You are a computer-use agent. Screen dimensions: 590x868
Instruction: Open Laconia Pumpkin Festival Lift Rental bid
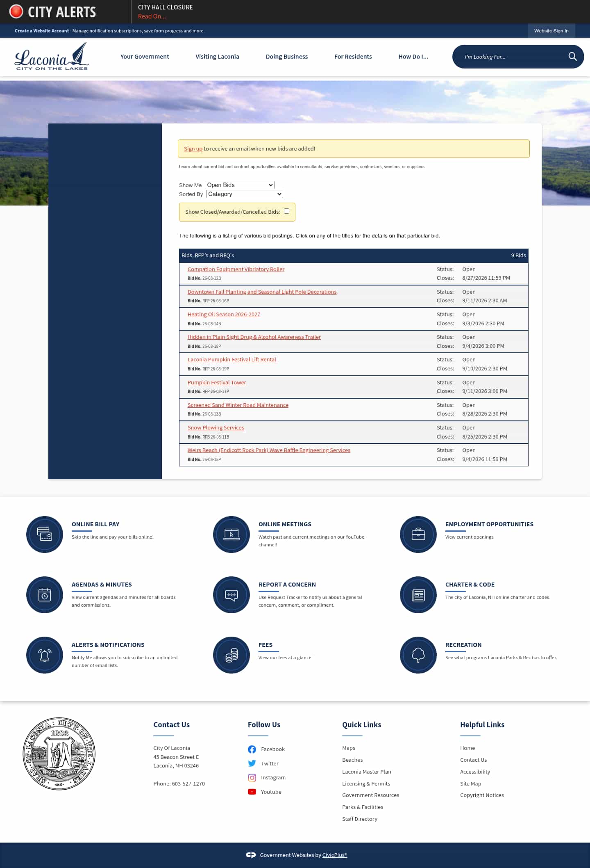[232, 359]
